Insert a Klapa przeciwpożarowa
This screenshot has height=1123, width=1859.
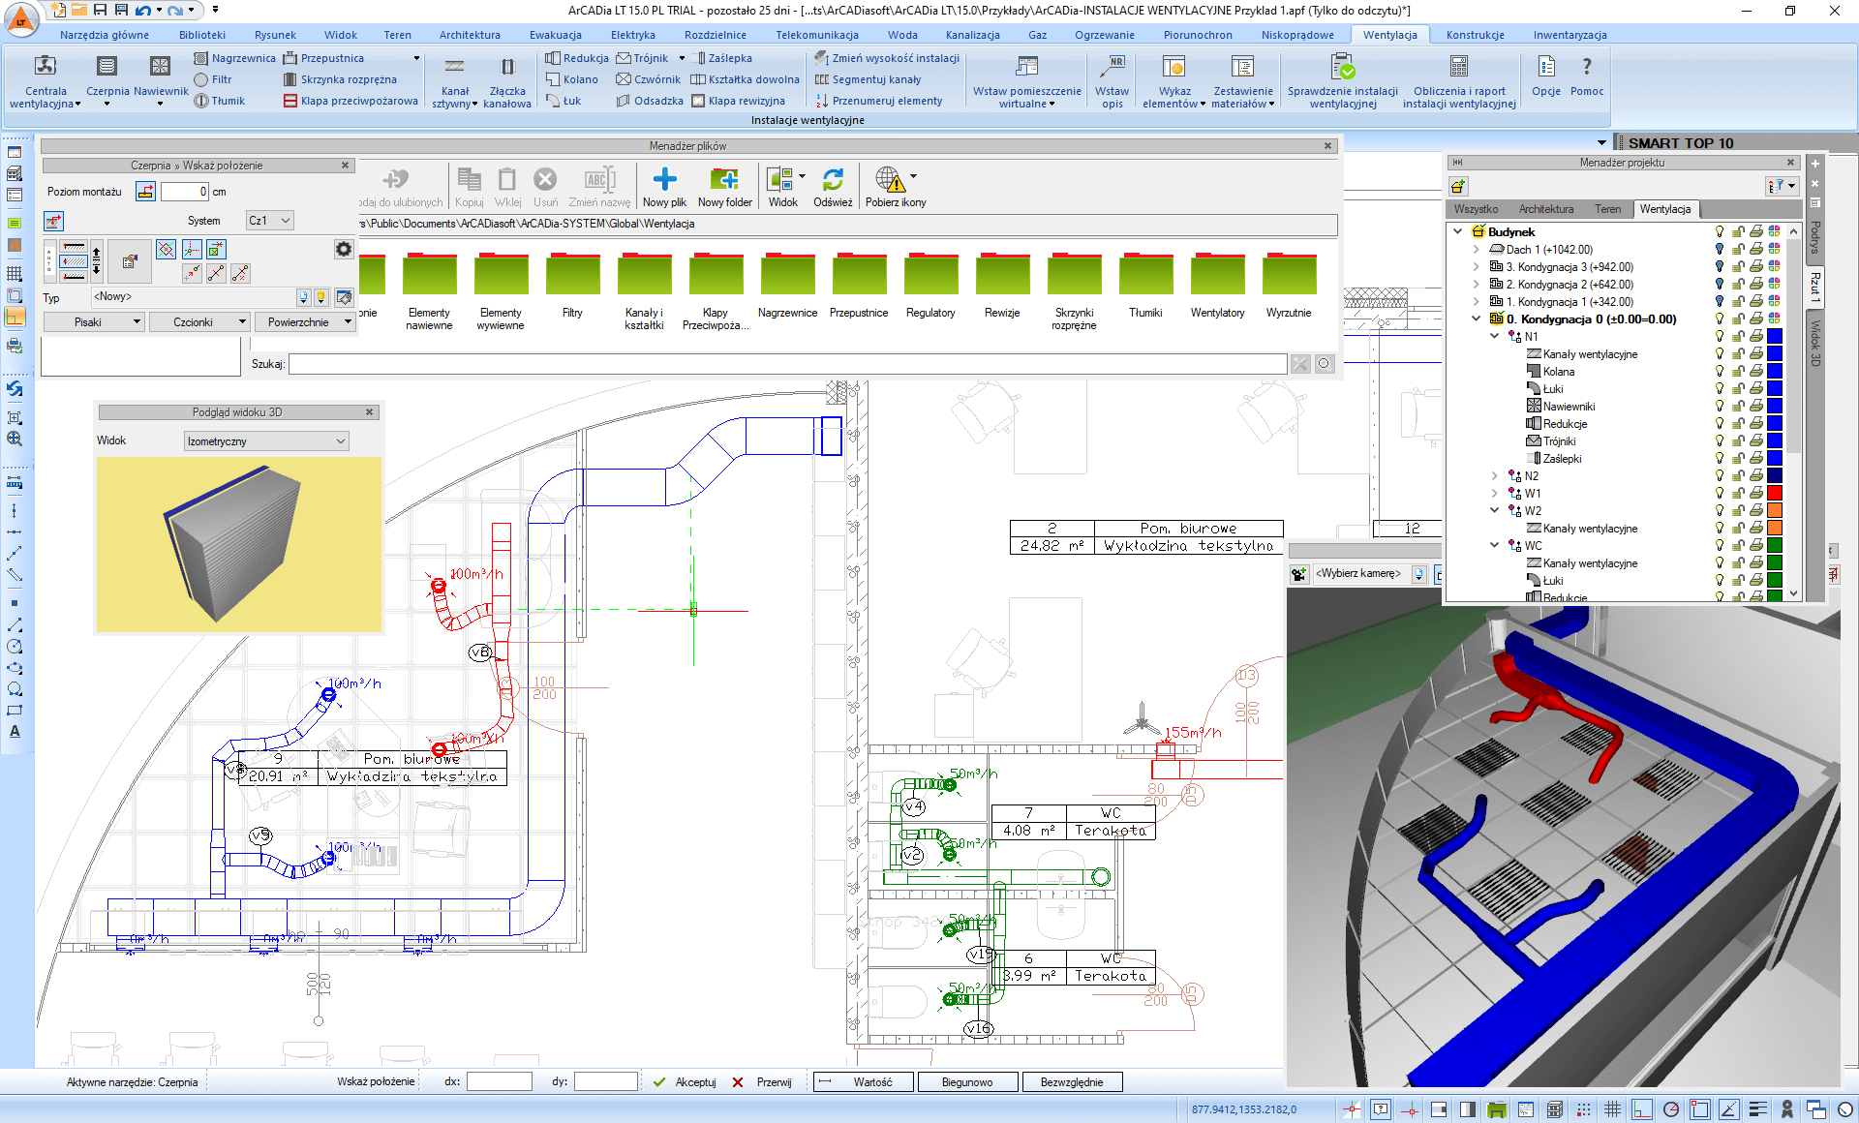pyautogui.click(x=350, y=101)
